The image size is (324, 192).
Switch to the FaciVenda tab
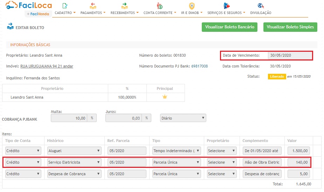coord(39,14)
